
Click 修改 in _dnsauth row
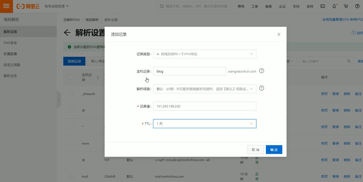point(324,94)
